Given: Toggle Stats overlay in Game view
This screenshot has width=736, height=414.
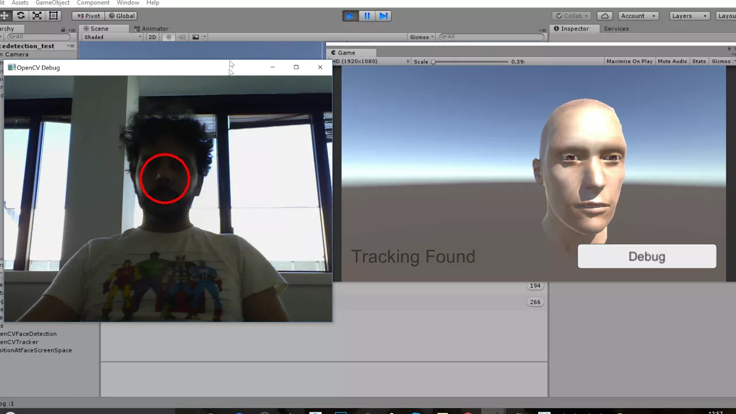Looking at the screenshot, I should click(699, 61).
